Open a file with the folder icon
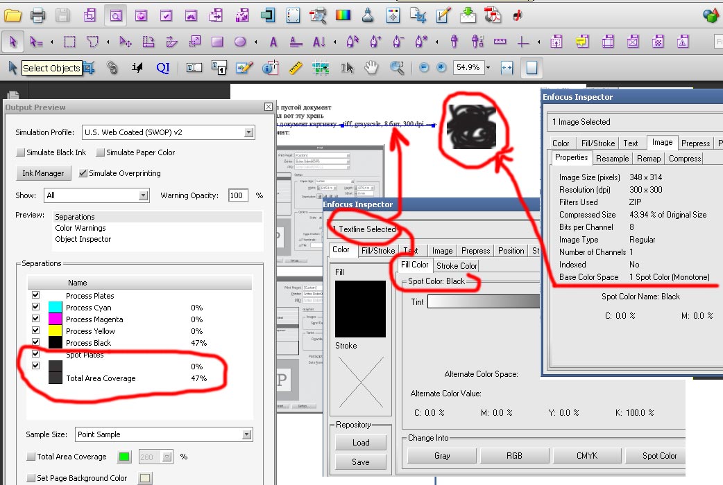Image resolution: width=723 pixels, height=485 pixels. click(x=12, y=16)
